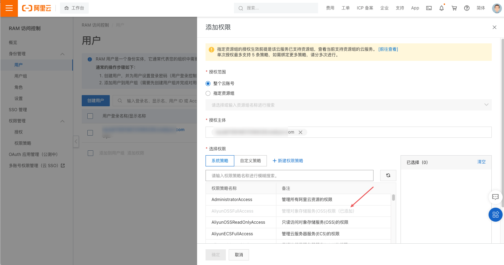504x265 pixels.
Task: Open the 工作台 menu
Action: [x=74, y=8]
